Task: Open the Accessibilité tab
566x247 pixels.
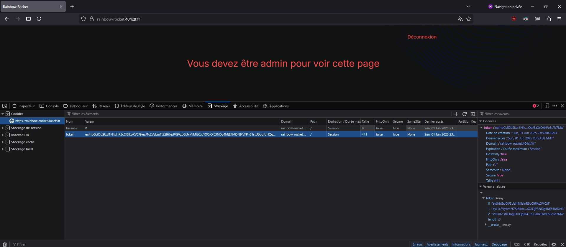Action: pos(245,106)
